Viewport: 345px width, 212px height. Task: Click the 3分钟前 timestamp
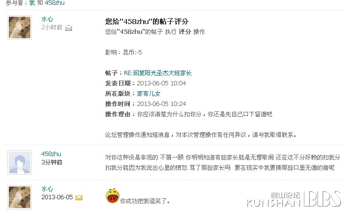(x=52, y=162)
